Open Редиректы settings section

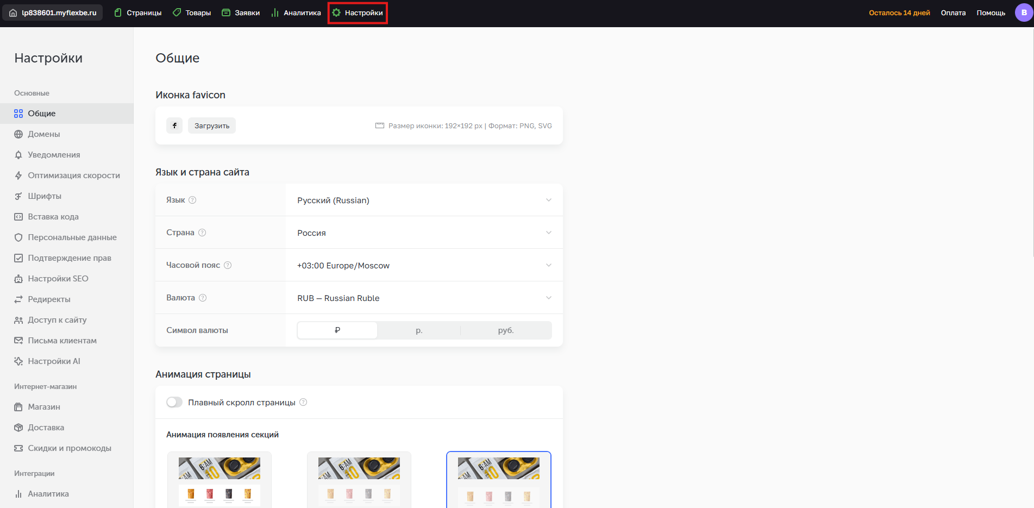pos(67,299)
